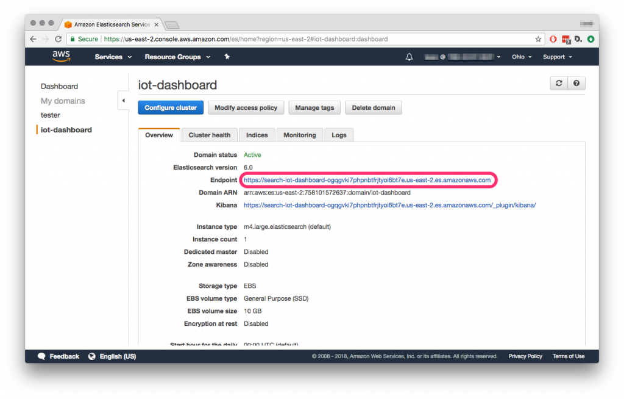
Task: Click the pin star in the AWS navbar
Action: pyautogui.click(x=226, y=57)
